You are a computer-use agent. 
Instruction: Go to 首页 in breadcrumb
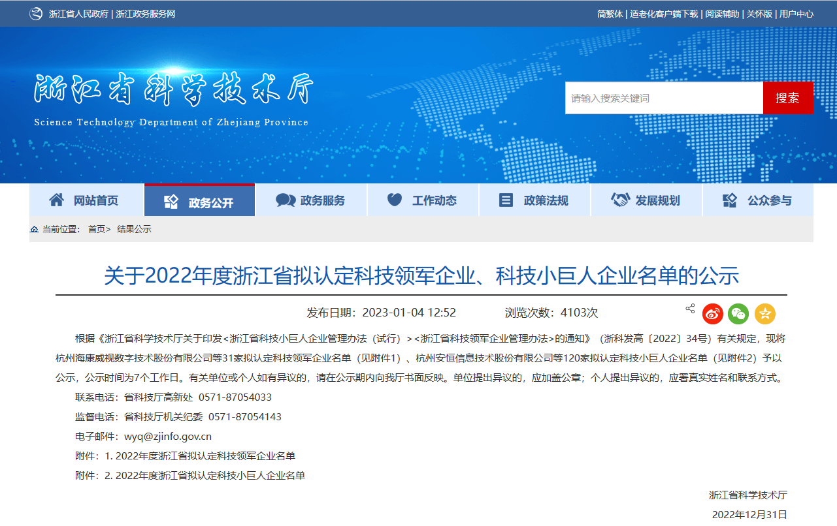[97, 229]
